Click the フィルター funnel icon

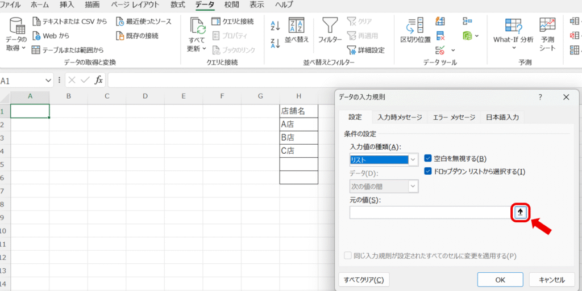[330, 26]
